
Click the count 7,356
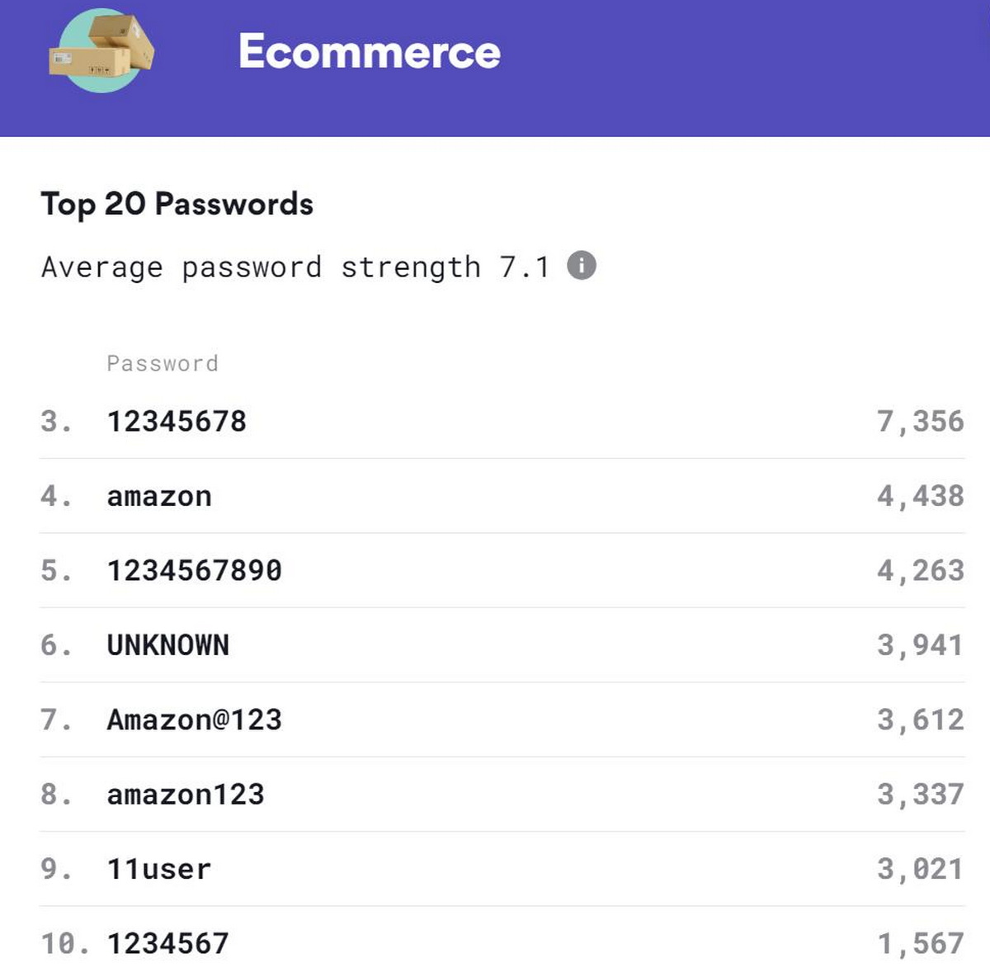(920, 422)
